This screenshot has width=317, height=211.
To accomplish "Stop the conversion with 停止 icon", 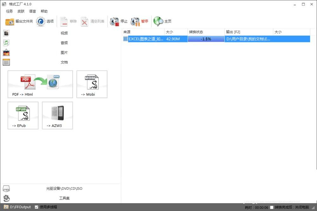I will [115, 22].
